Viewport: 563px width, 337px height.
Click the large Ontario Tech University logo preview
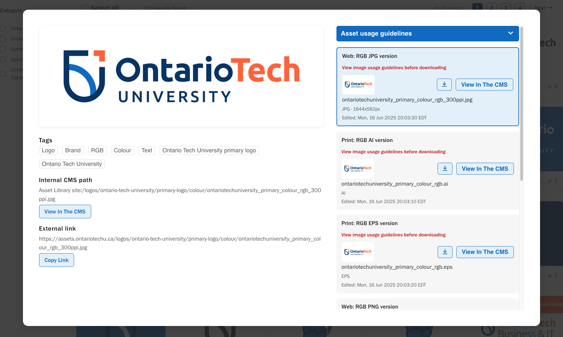[x=181, y=76]
